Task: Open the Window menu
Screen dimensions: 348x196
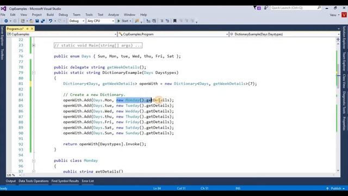Action: [x=129, y=15]
